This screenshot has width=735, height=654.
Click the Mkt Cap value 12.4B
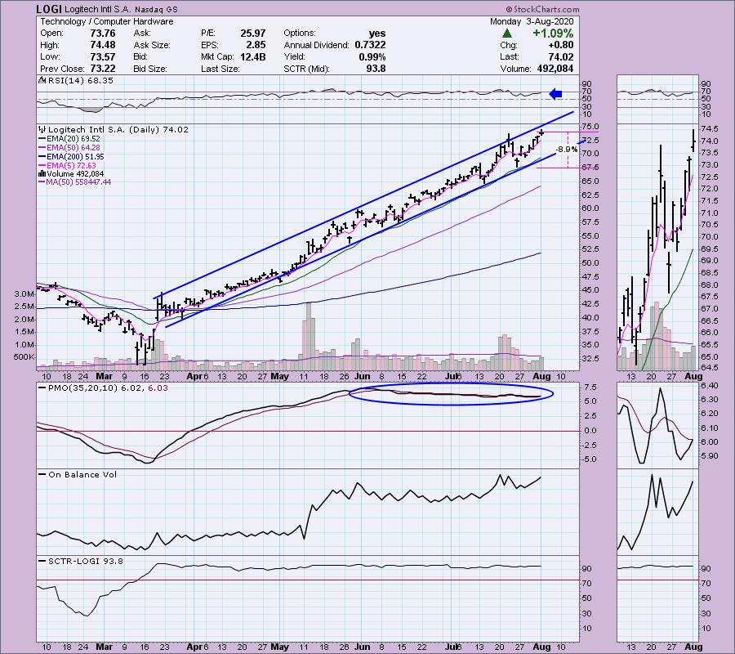point(252,56)
